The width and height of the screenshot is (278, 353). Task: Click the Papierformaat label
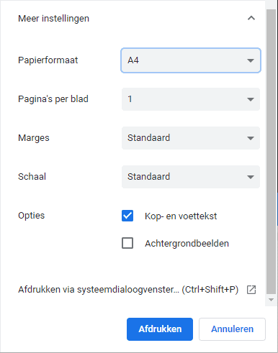coord(48,60)
